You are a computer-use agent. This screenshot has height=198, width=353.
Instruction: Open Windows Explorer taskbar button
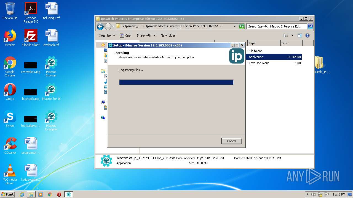31,194
